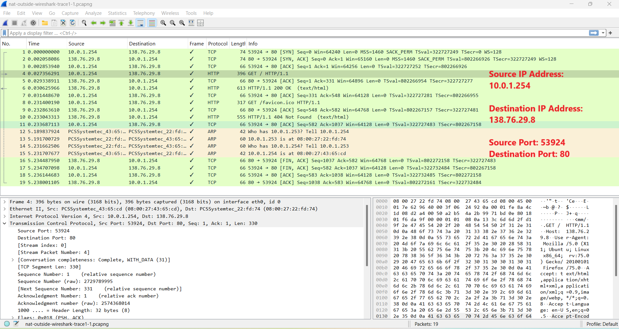619x329 pixels.
Task: Open the Wireless menu
Action: tap(170, 13)
